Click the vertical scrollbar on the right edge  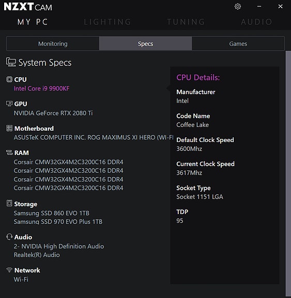pos(288,174)
